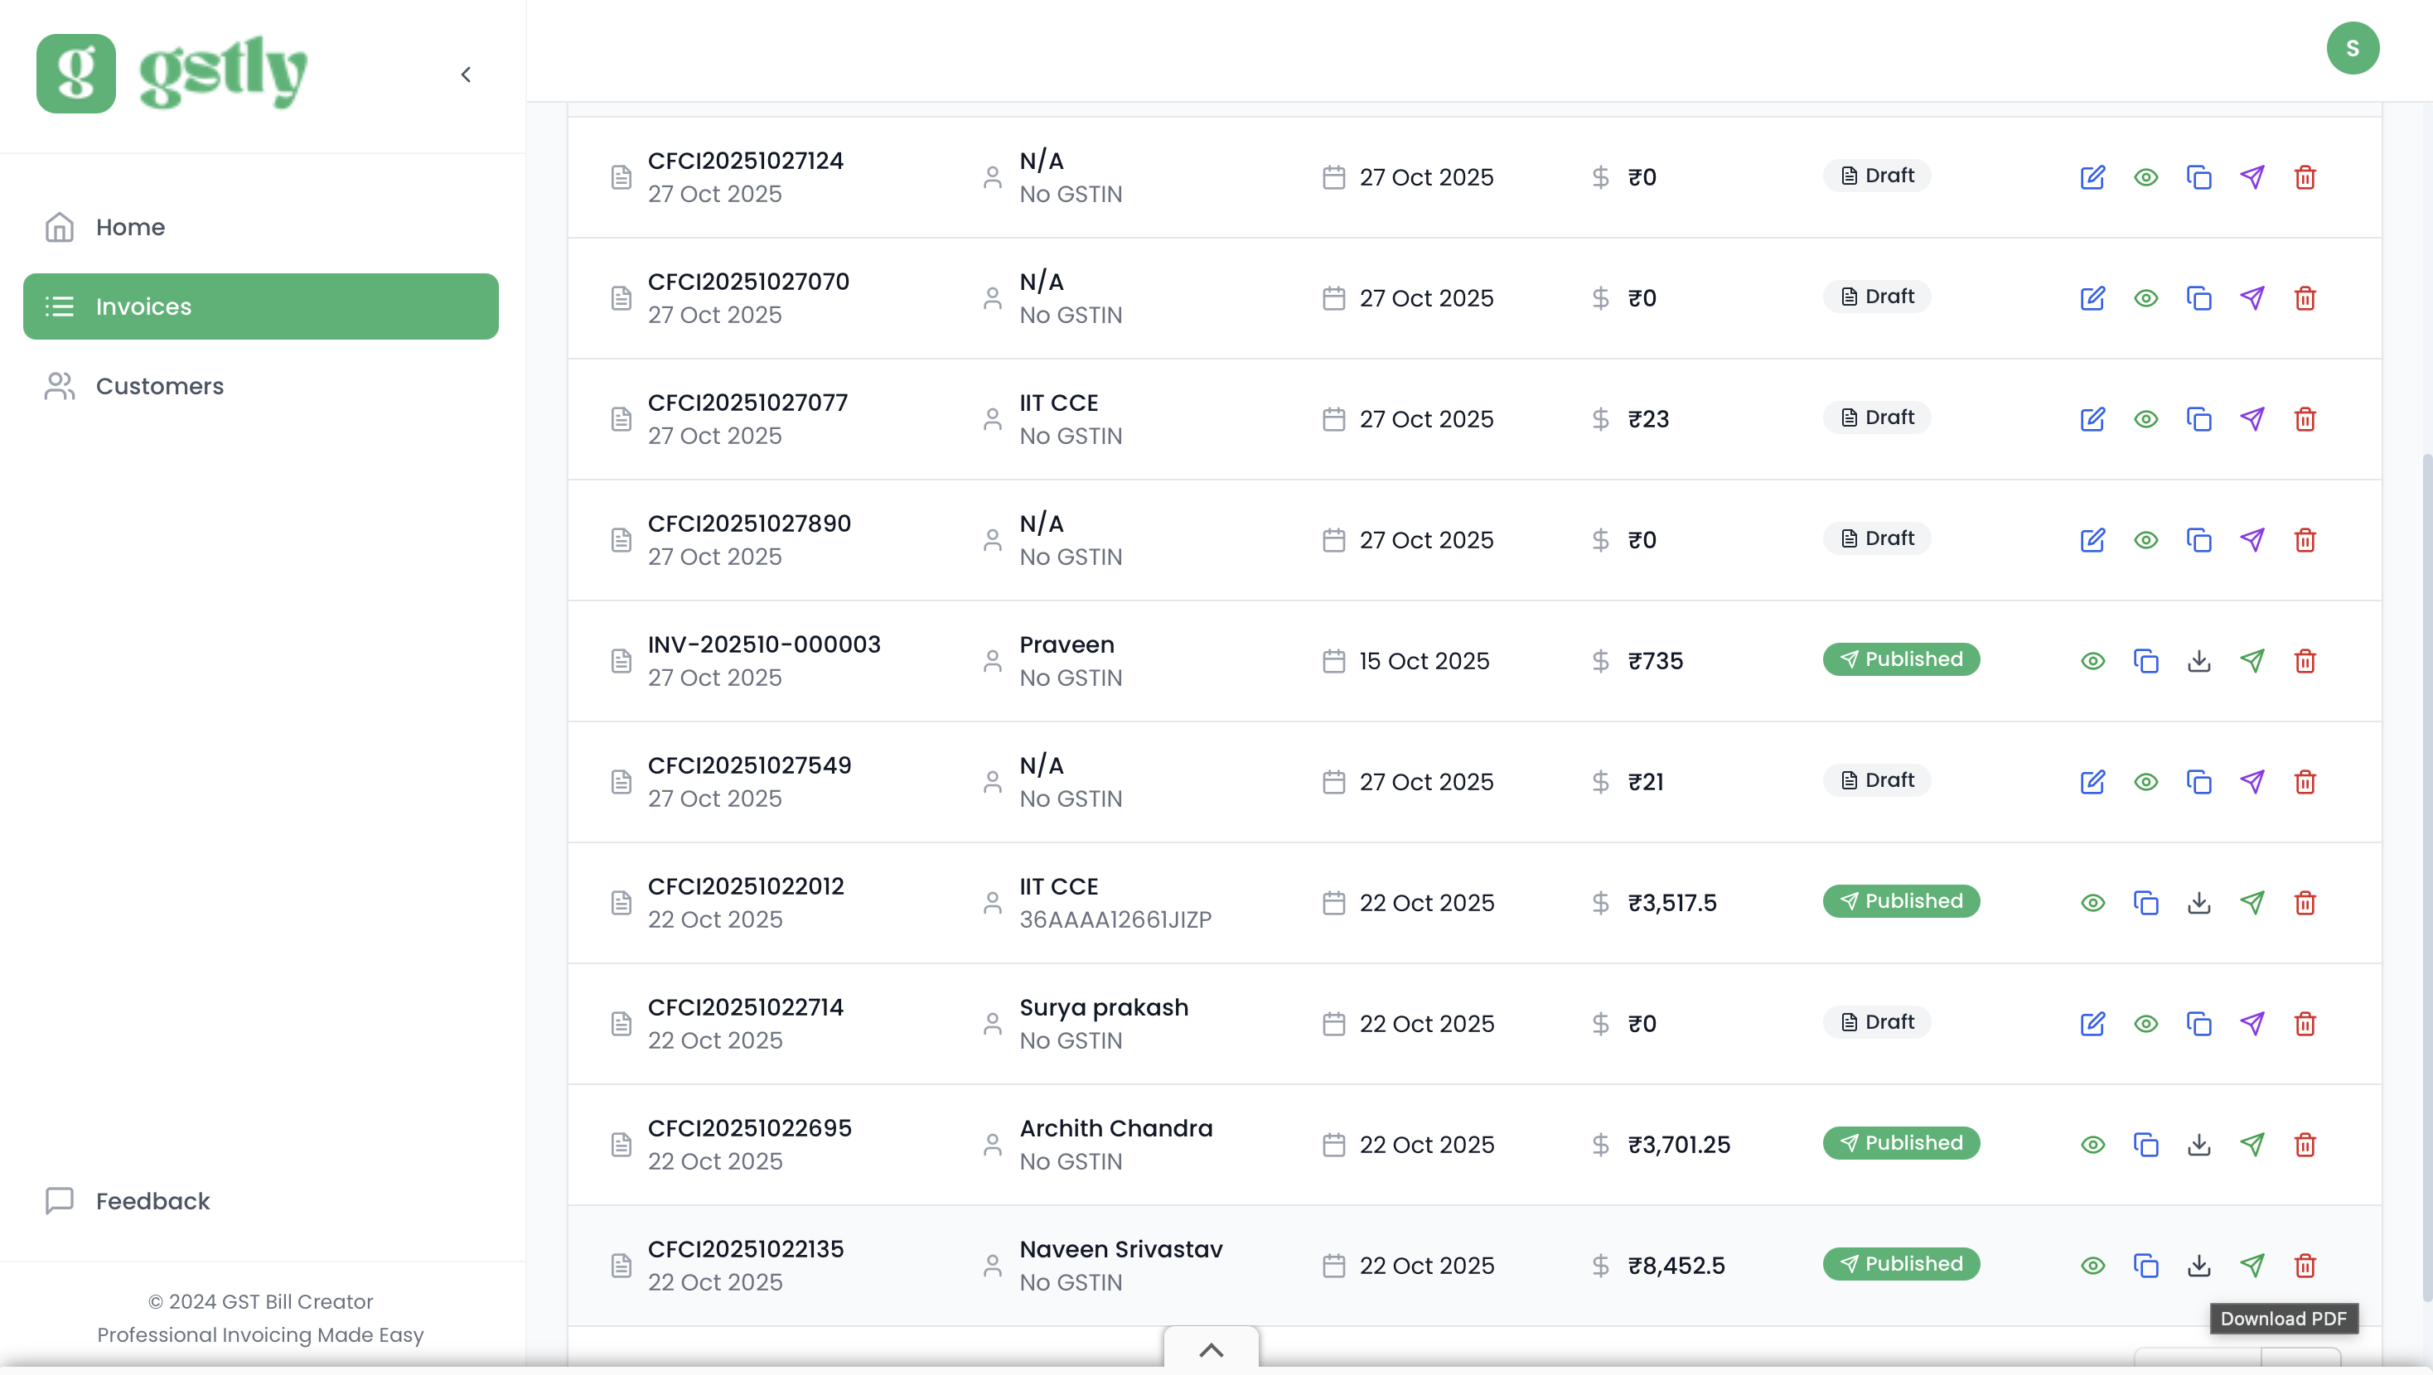
Task: Collapse the sidebar
Action: pos(465,74)
